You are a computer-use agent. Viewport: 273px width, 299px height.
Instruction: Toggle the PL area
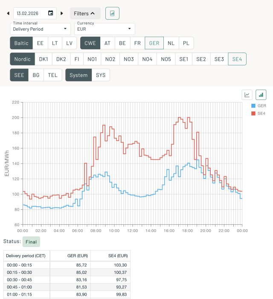click(186, 43)
